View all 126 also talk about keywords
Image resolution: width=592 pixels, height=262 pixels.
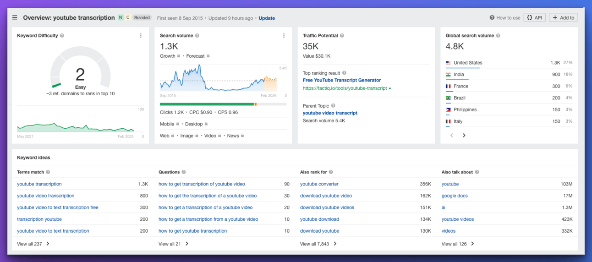click(458, 244)
